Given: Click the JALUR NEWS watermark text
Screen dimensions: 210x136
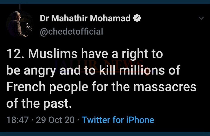Looking at the screenshot, I should (98, 65).
